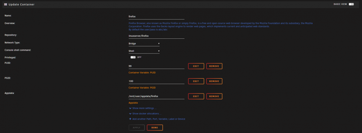The width and height of the screenshot is (362, 133).
Task: Click the 'Privileged:' label
Action: pos(10,57)
